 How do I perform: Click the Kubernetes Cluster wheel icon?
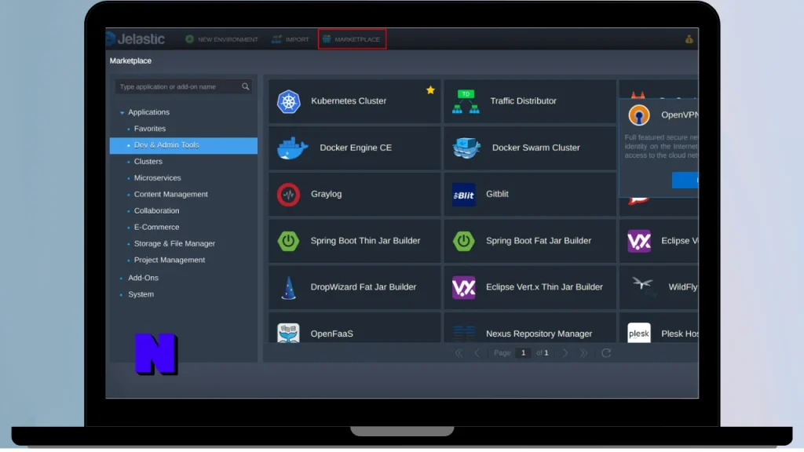[x=289, y=101]
